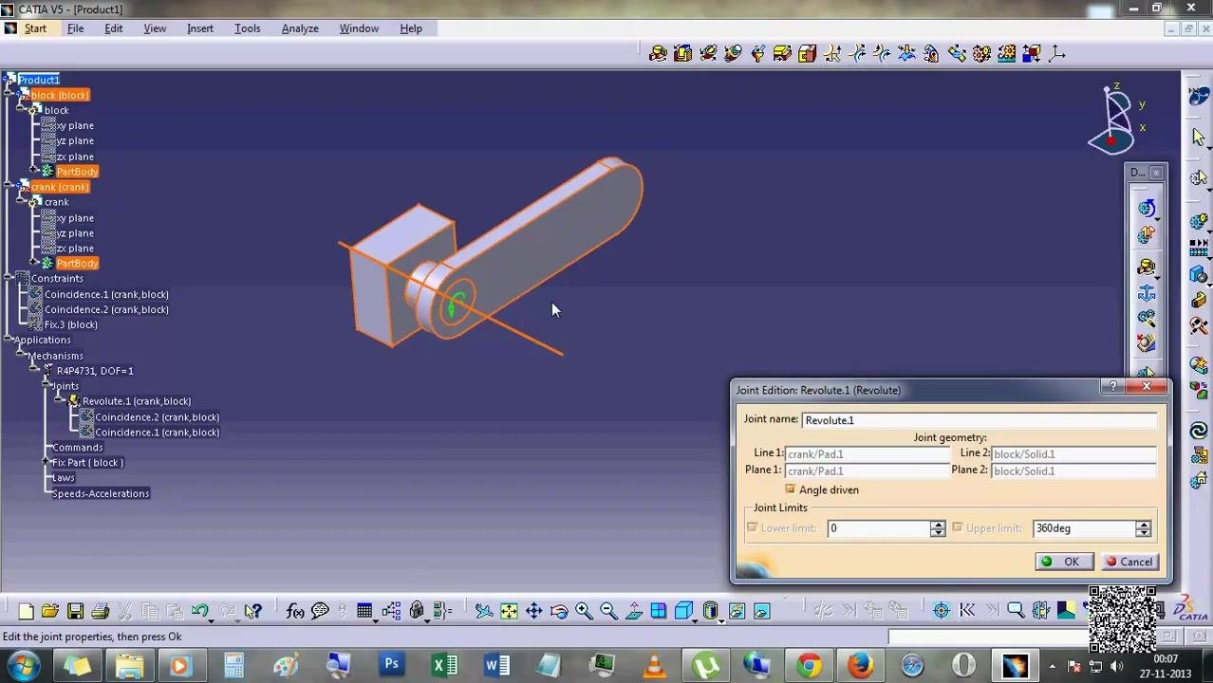
Task: Select Commands node in the tree
Action: 77,448
